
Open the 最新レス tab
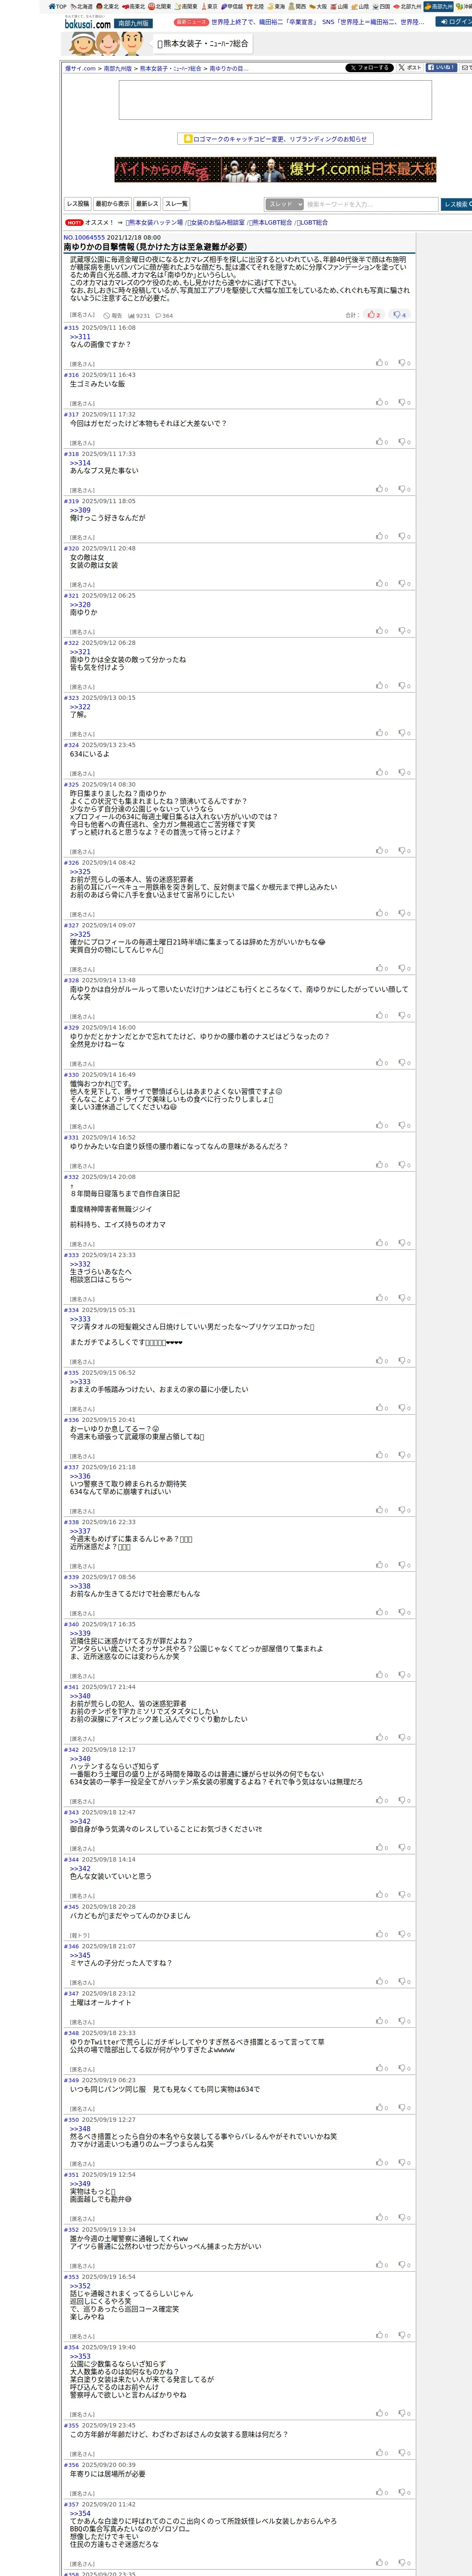pos(147,204)
